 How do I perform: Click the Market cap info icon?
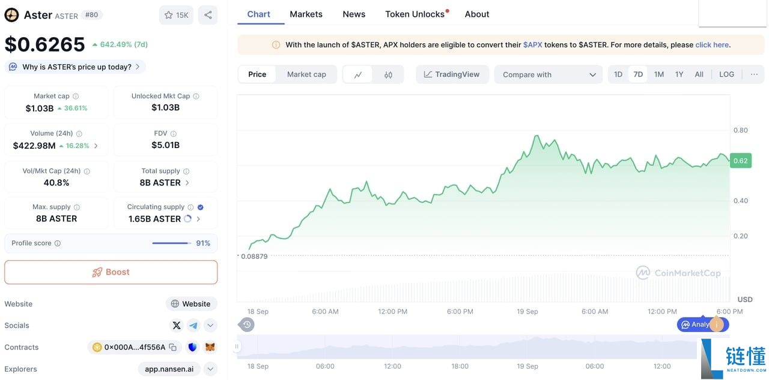pyautogui.click(x=76, y=96)
